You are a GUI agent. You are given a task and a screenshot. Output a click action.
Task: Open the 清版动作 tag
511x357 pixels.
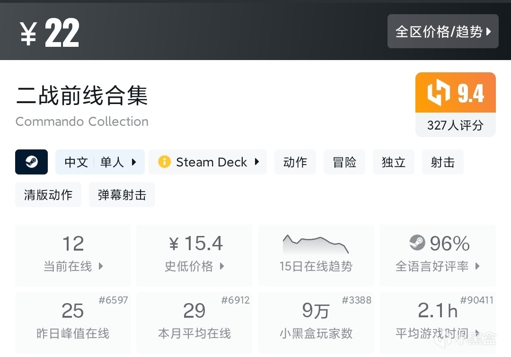coord(48,195)
